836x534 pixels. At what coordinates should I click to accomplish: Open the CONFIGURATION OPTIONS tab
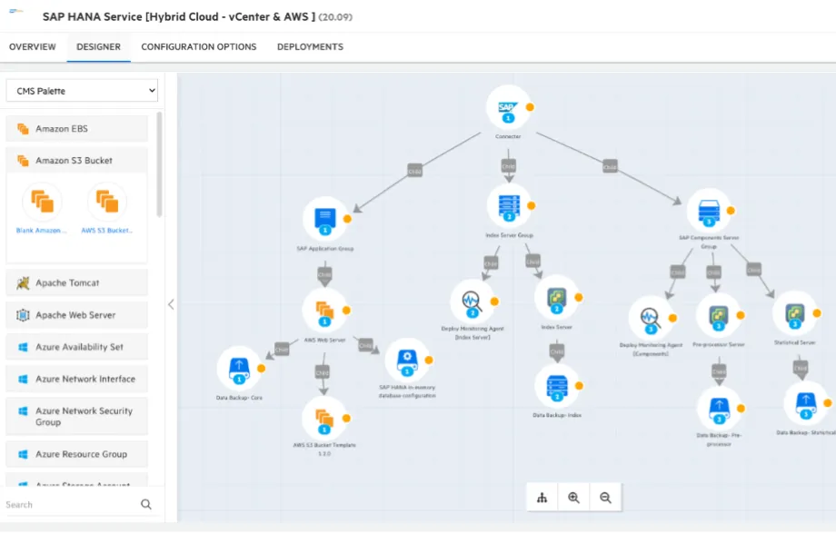(198, 46)
